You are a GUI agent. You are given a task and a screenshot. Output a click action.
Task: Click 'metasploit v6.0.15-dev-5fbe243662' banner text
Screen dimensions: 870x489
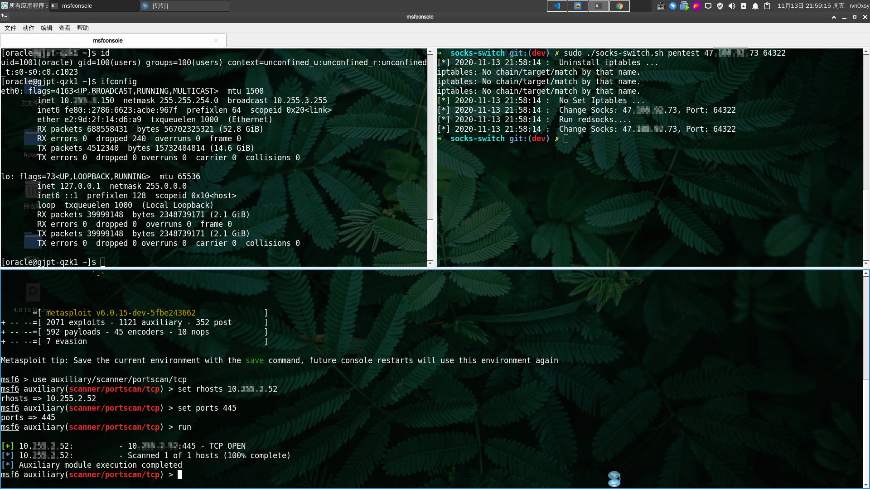pyautogui.click(x=121, y=313)
